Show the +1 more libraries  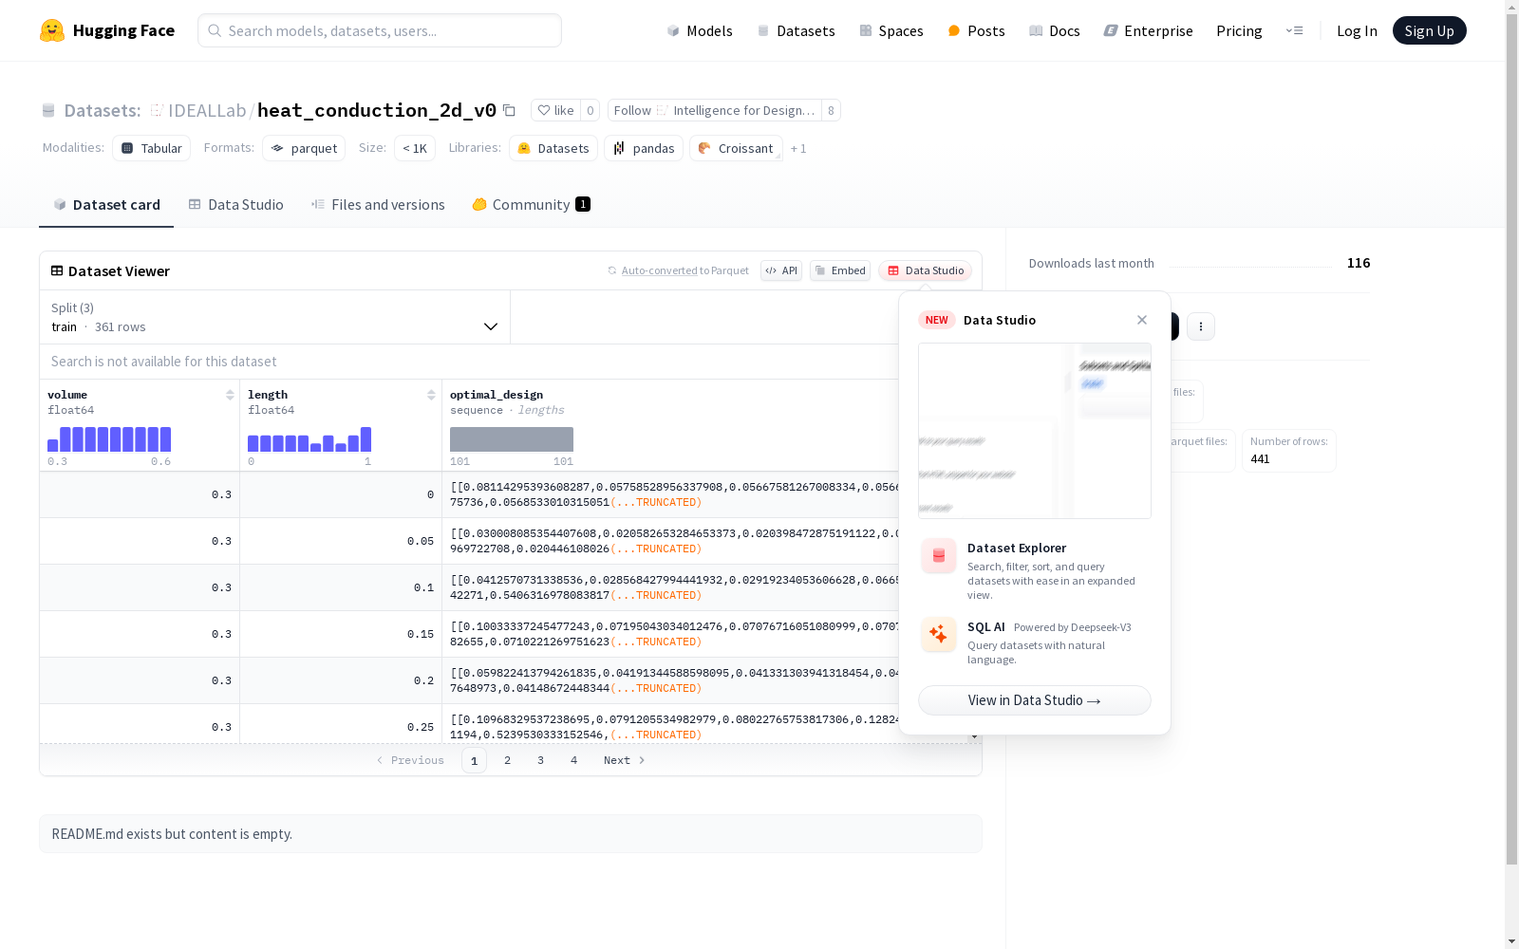pos(798,148)
